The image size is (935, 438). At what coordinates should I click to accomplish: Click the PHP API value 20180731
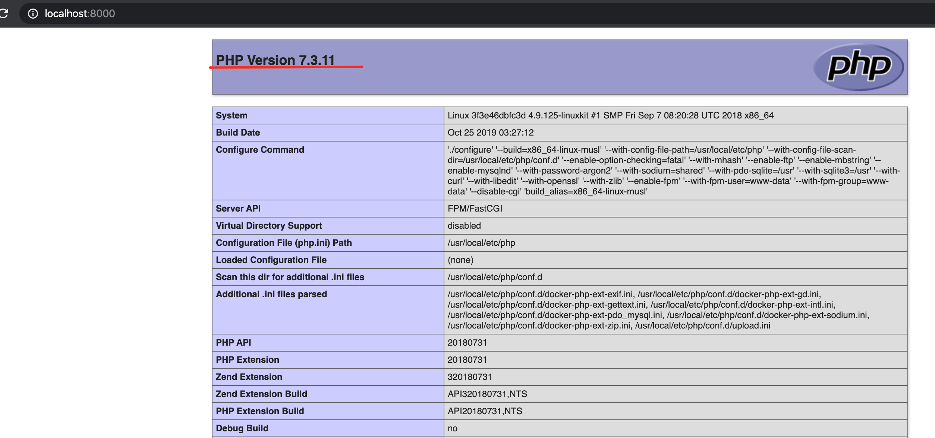tap(467, 343)
